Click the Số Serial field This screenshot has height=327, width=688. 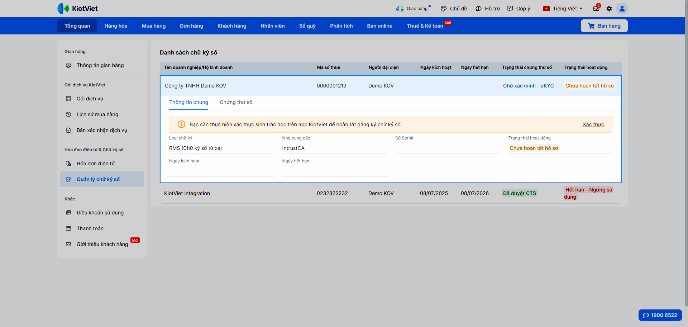pyautogui.click(x=447, y=148)
